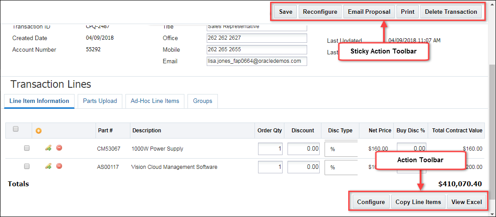Click the Email address input field

[257, 61]
